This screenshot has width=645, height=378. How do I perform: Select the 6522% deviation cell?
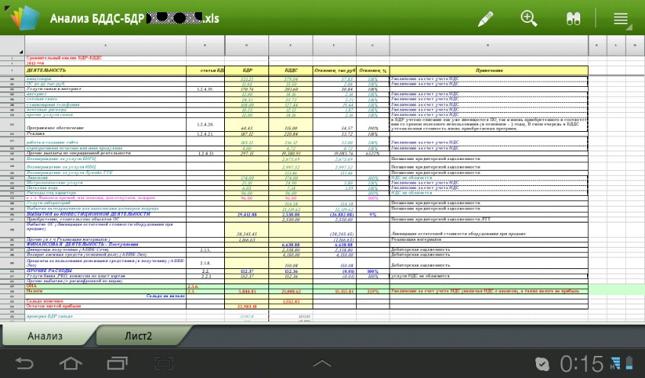(373, 153)
